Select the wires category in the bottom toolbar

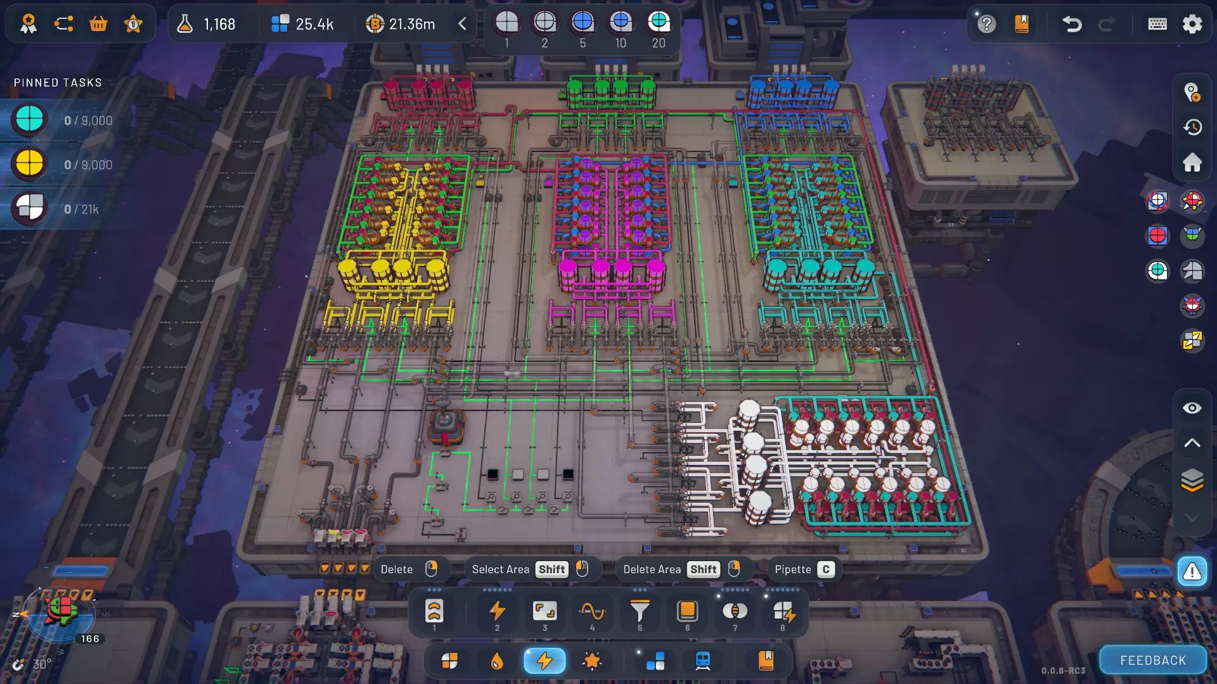coord(544,661)
